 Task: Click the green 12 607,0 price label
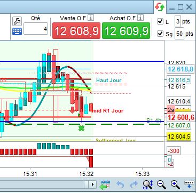tap(179, 125)
